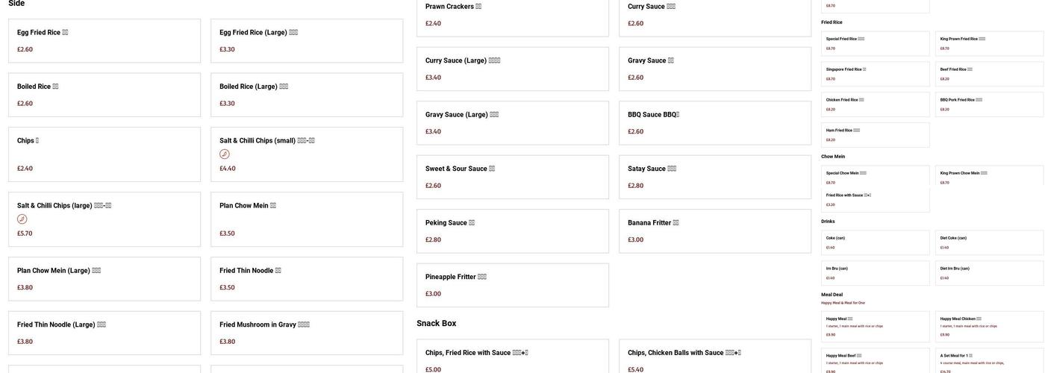Choose Singapore Fried Rice in side panel
Image resolution: width=1045 pixels, height=373 pixels.
pyautogui.click(x=875, y=74)
